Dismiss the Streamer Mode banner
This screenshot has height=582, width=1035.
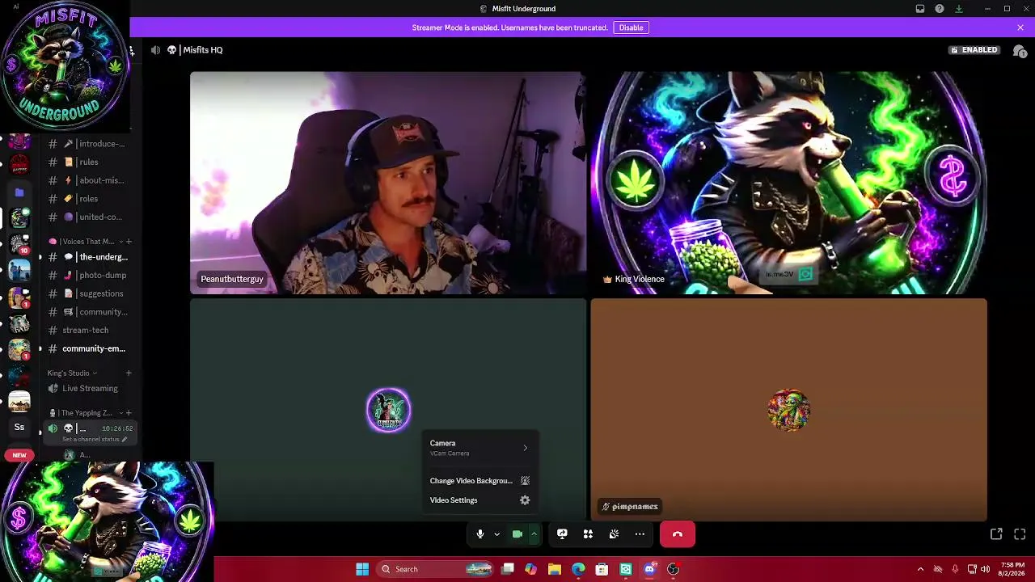[x=1020, y=27]
